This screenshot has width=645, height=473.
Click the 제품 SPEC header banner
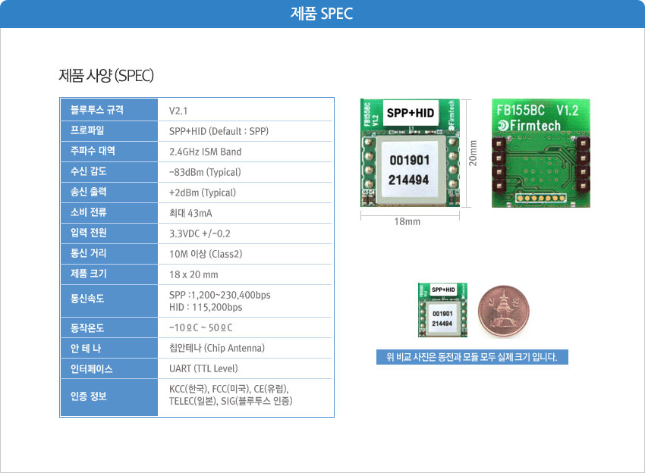pos(322,14)
